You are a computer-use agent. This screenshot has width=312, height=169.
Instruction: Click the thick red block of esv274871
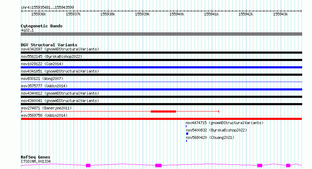coord(163,111)
